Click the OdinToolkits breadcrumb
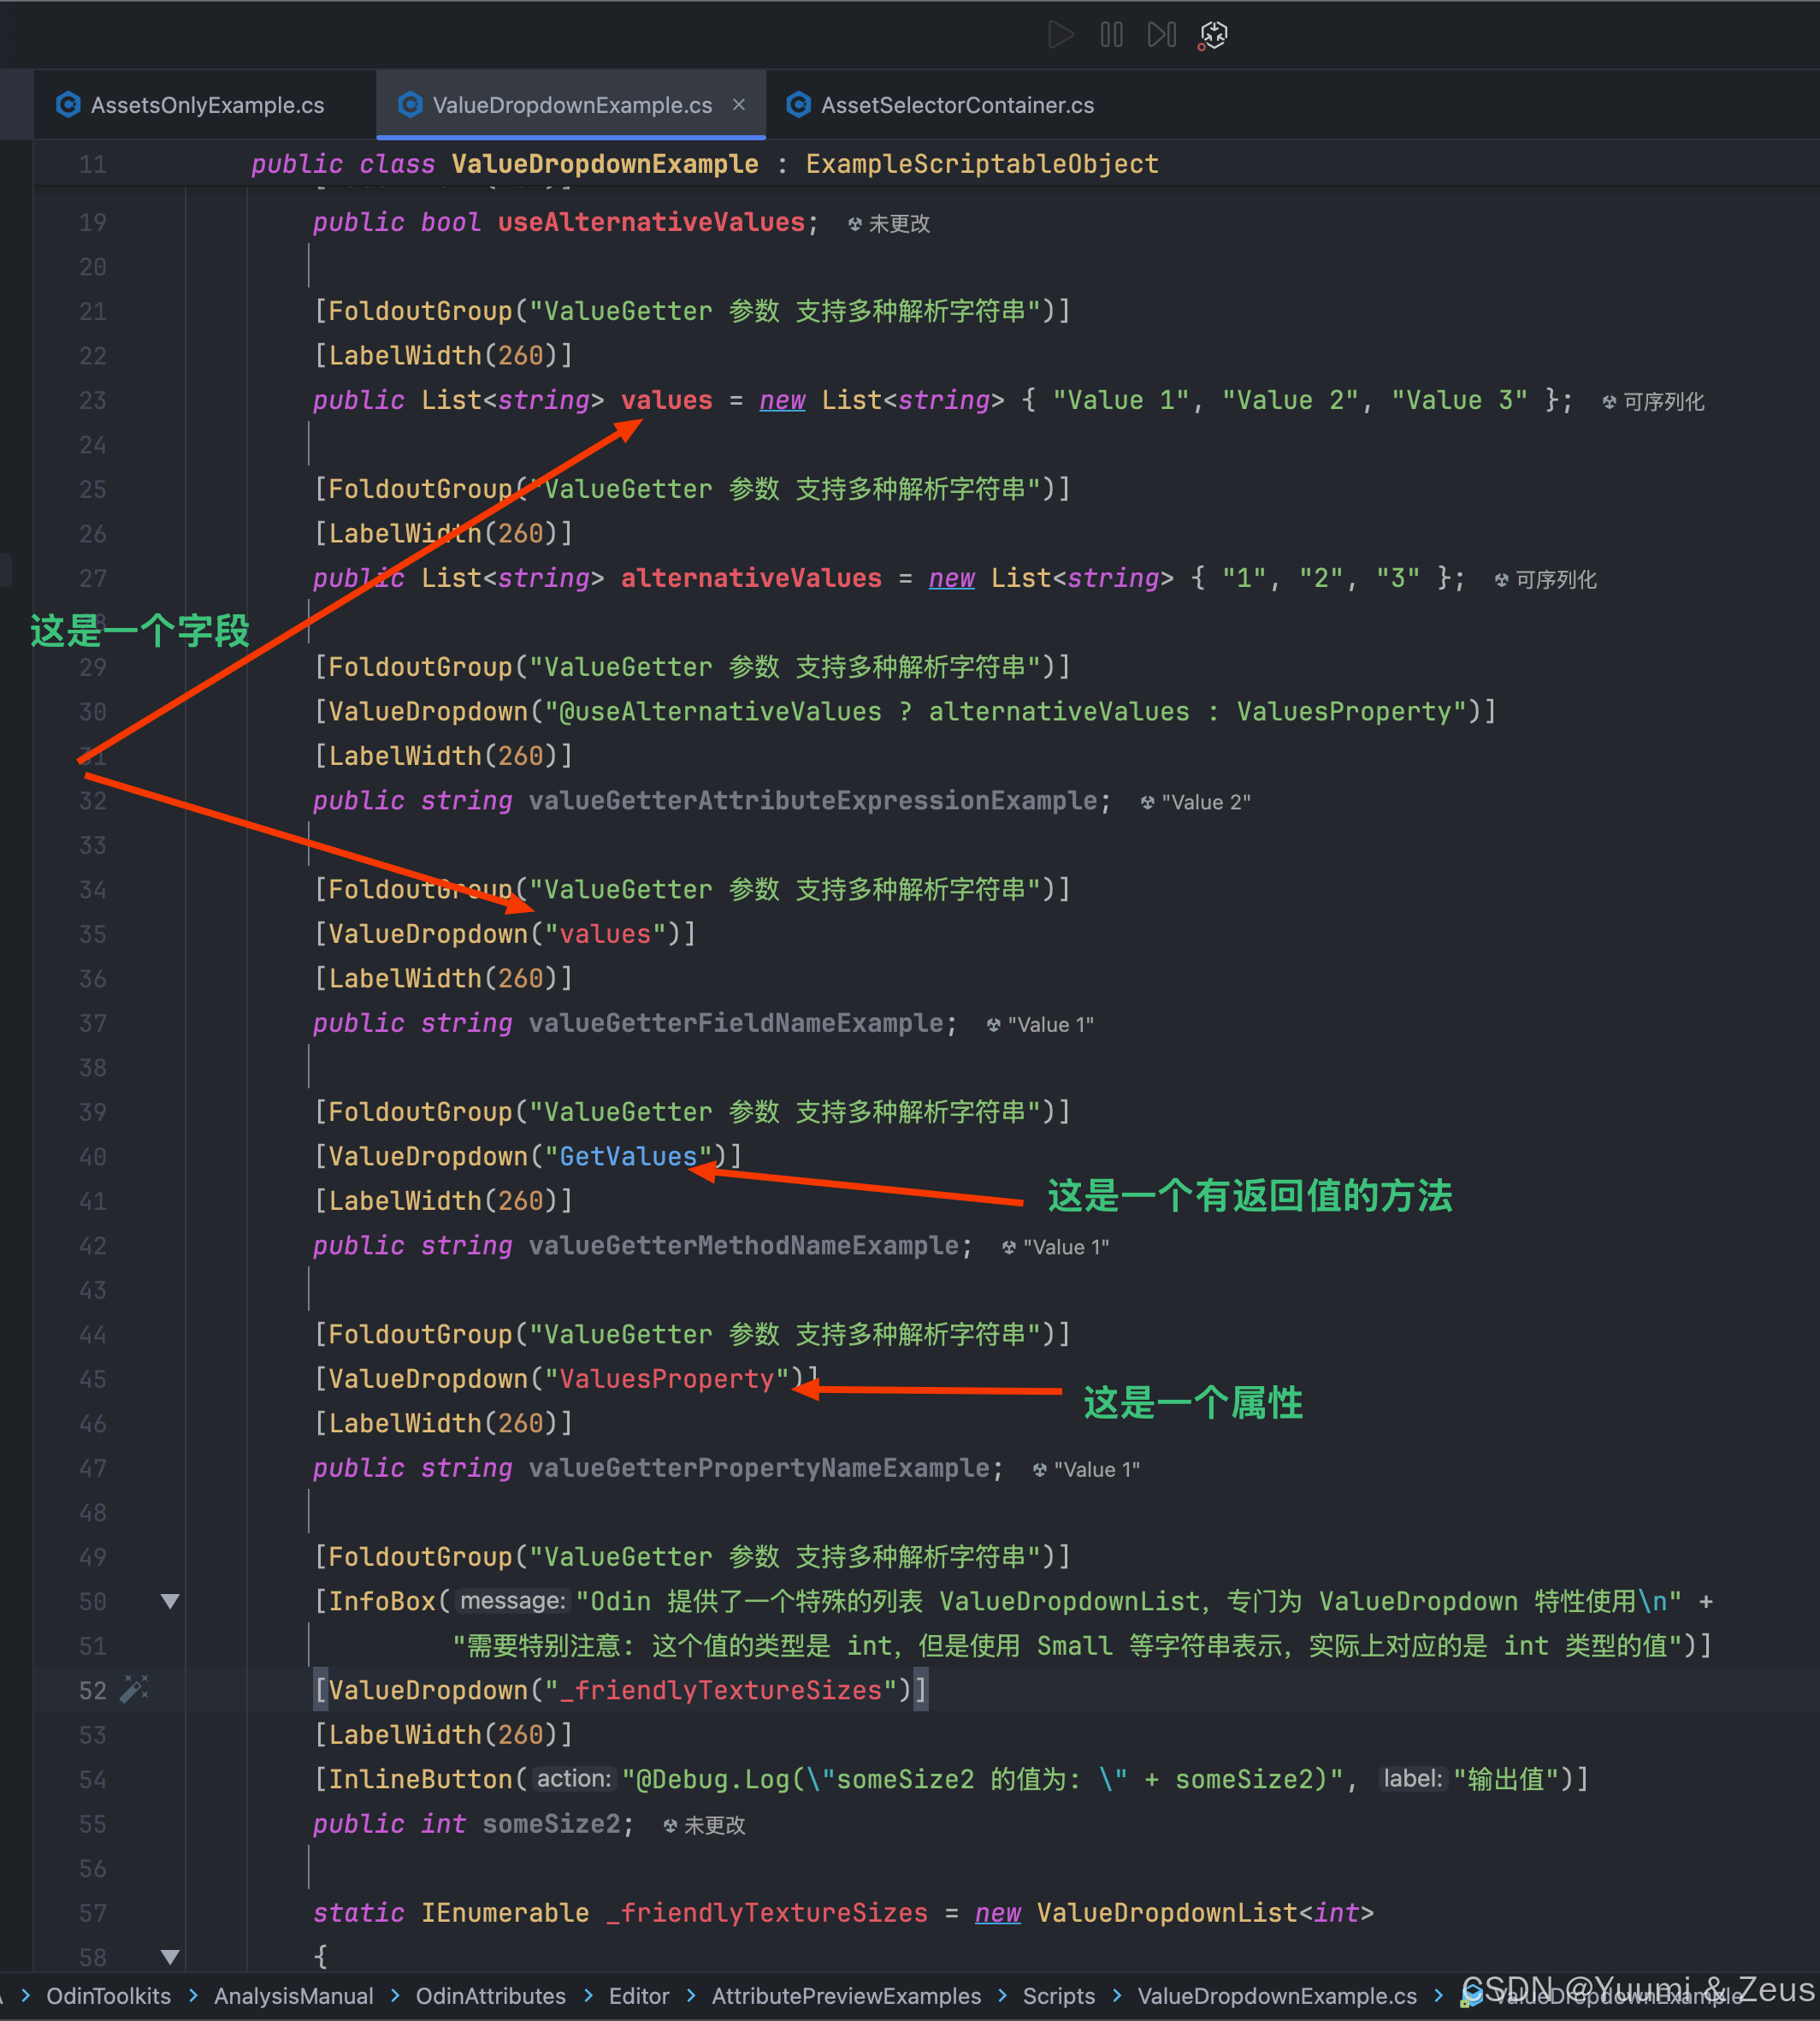Image resolution: width=1820 pixels, height=2021 pixels. click(109, 1996)
